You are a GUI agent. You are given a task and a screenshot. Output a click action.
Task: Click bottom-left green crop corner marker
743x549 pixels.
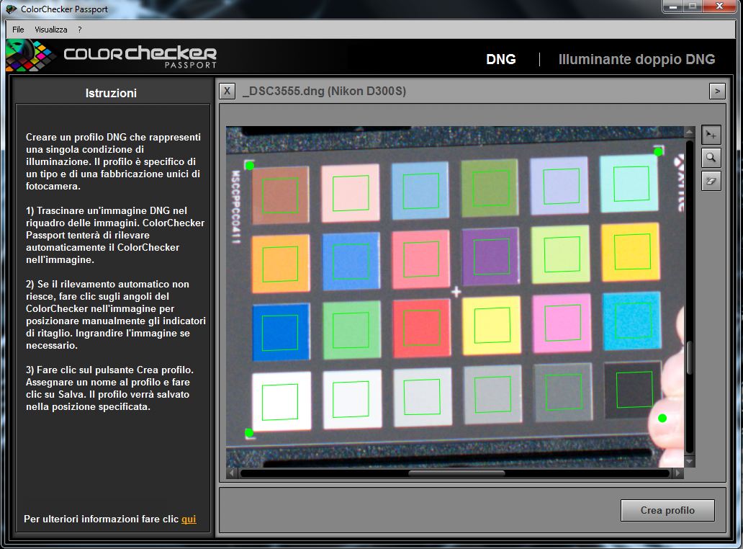pyautogui.click(x=249, y=433)
